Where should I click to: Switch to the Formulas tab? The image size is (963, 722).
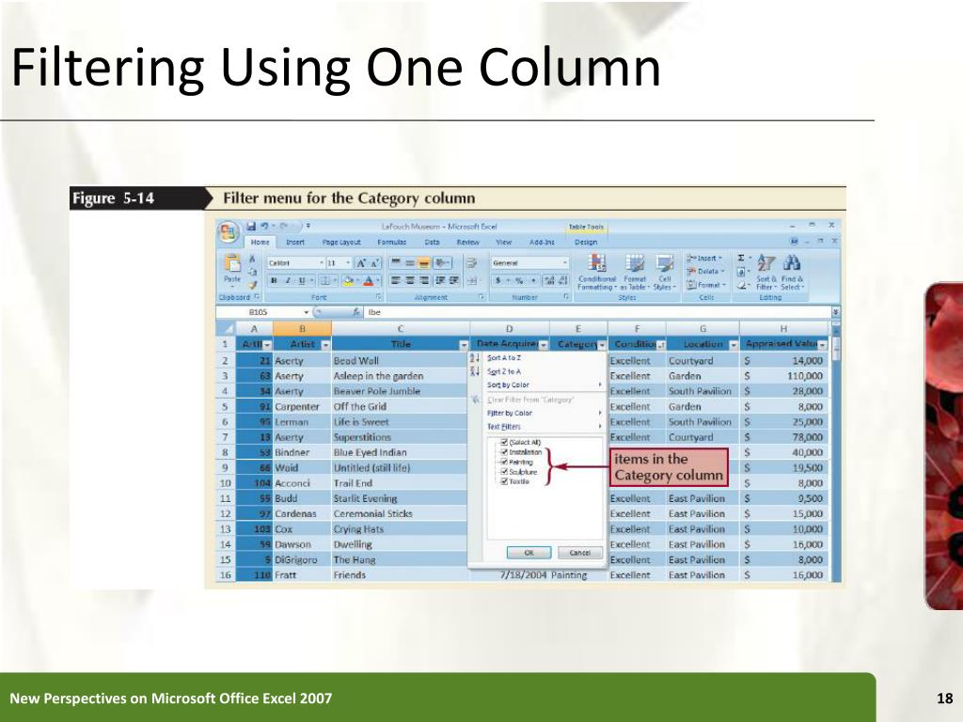[x=392, y=242]
